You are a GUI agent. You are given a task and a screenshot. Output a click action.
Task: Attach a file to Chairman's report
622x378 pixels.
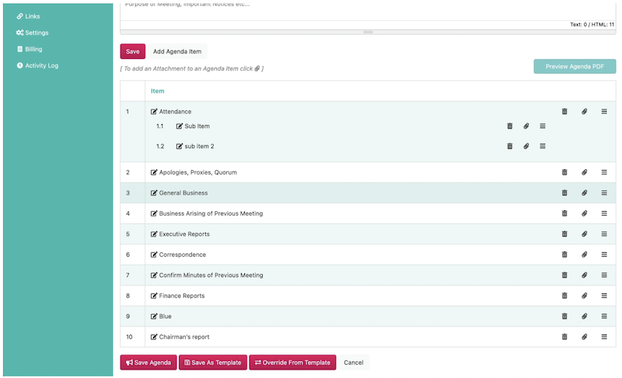click(x=584, y=337)
